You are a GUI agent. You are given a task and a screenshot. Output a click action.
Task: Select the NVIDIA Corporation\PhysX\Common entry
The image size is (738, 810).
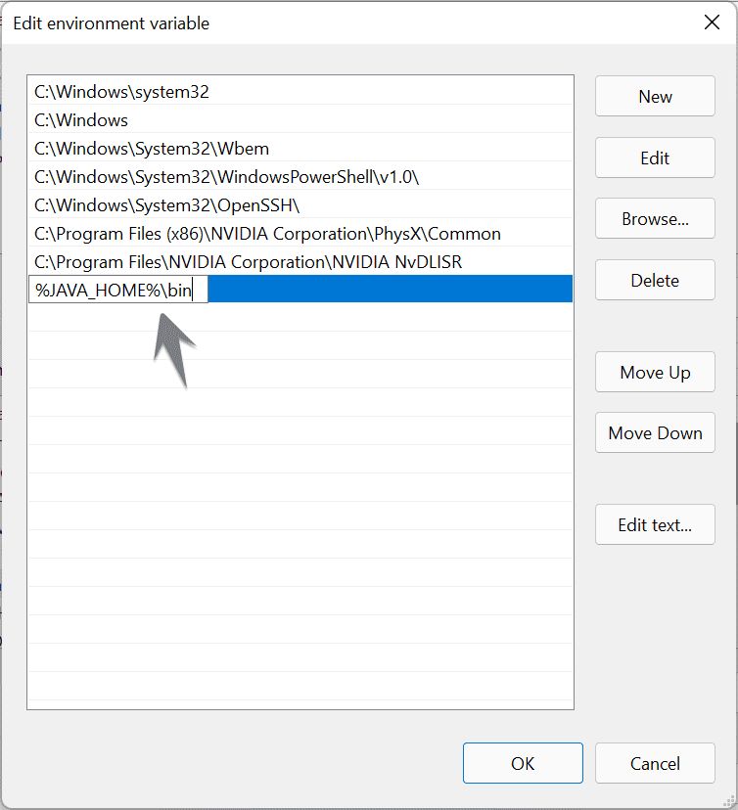(x=300, y=234)
